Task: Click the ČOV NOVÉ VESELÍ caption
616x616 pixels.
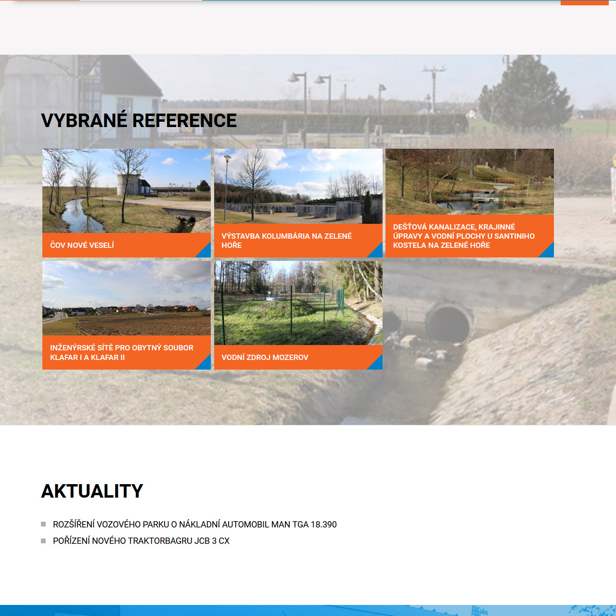Action: click(x=82, y=245)
